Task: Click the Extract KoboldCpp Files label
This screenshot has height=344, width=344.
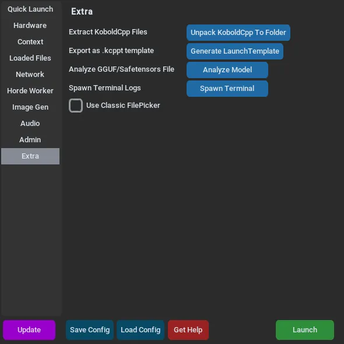Action: (108, 32)
